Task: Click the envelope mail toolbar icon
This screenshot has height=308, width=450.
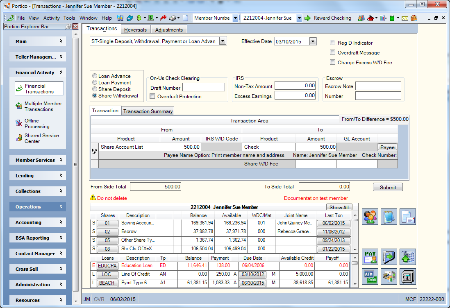Action: point(405,18)
